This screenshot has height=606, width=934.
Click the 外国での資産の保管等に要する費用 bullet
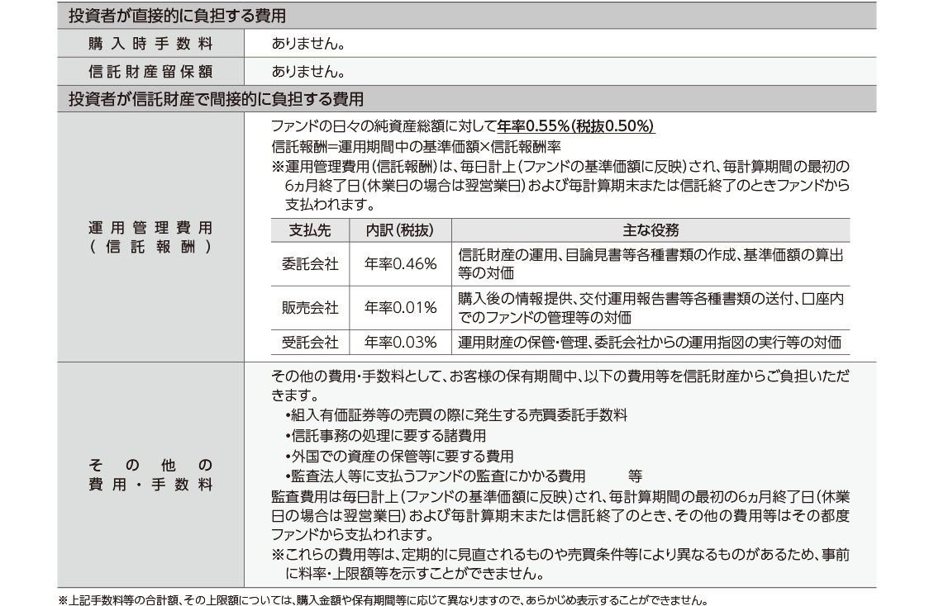pos(398,456)
